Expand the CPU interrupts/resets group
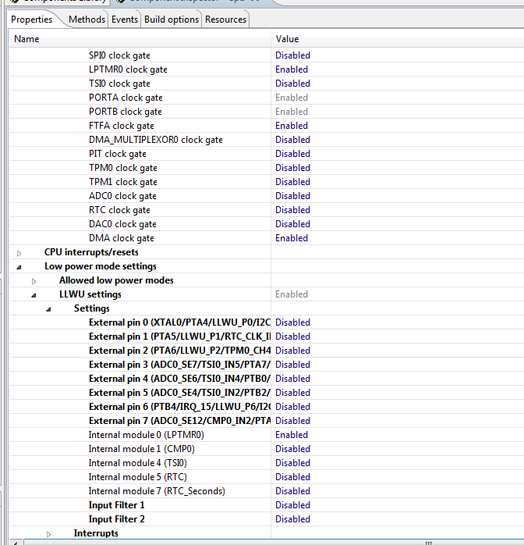 click(19, 253)
